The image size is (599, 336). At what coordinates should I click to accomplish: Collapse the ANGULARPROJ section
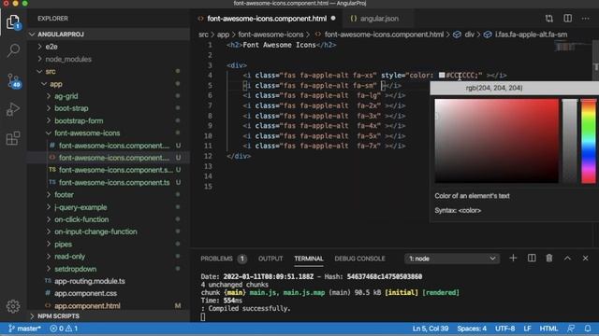[109, 35]
